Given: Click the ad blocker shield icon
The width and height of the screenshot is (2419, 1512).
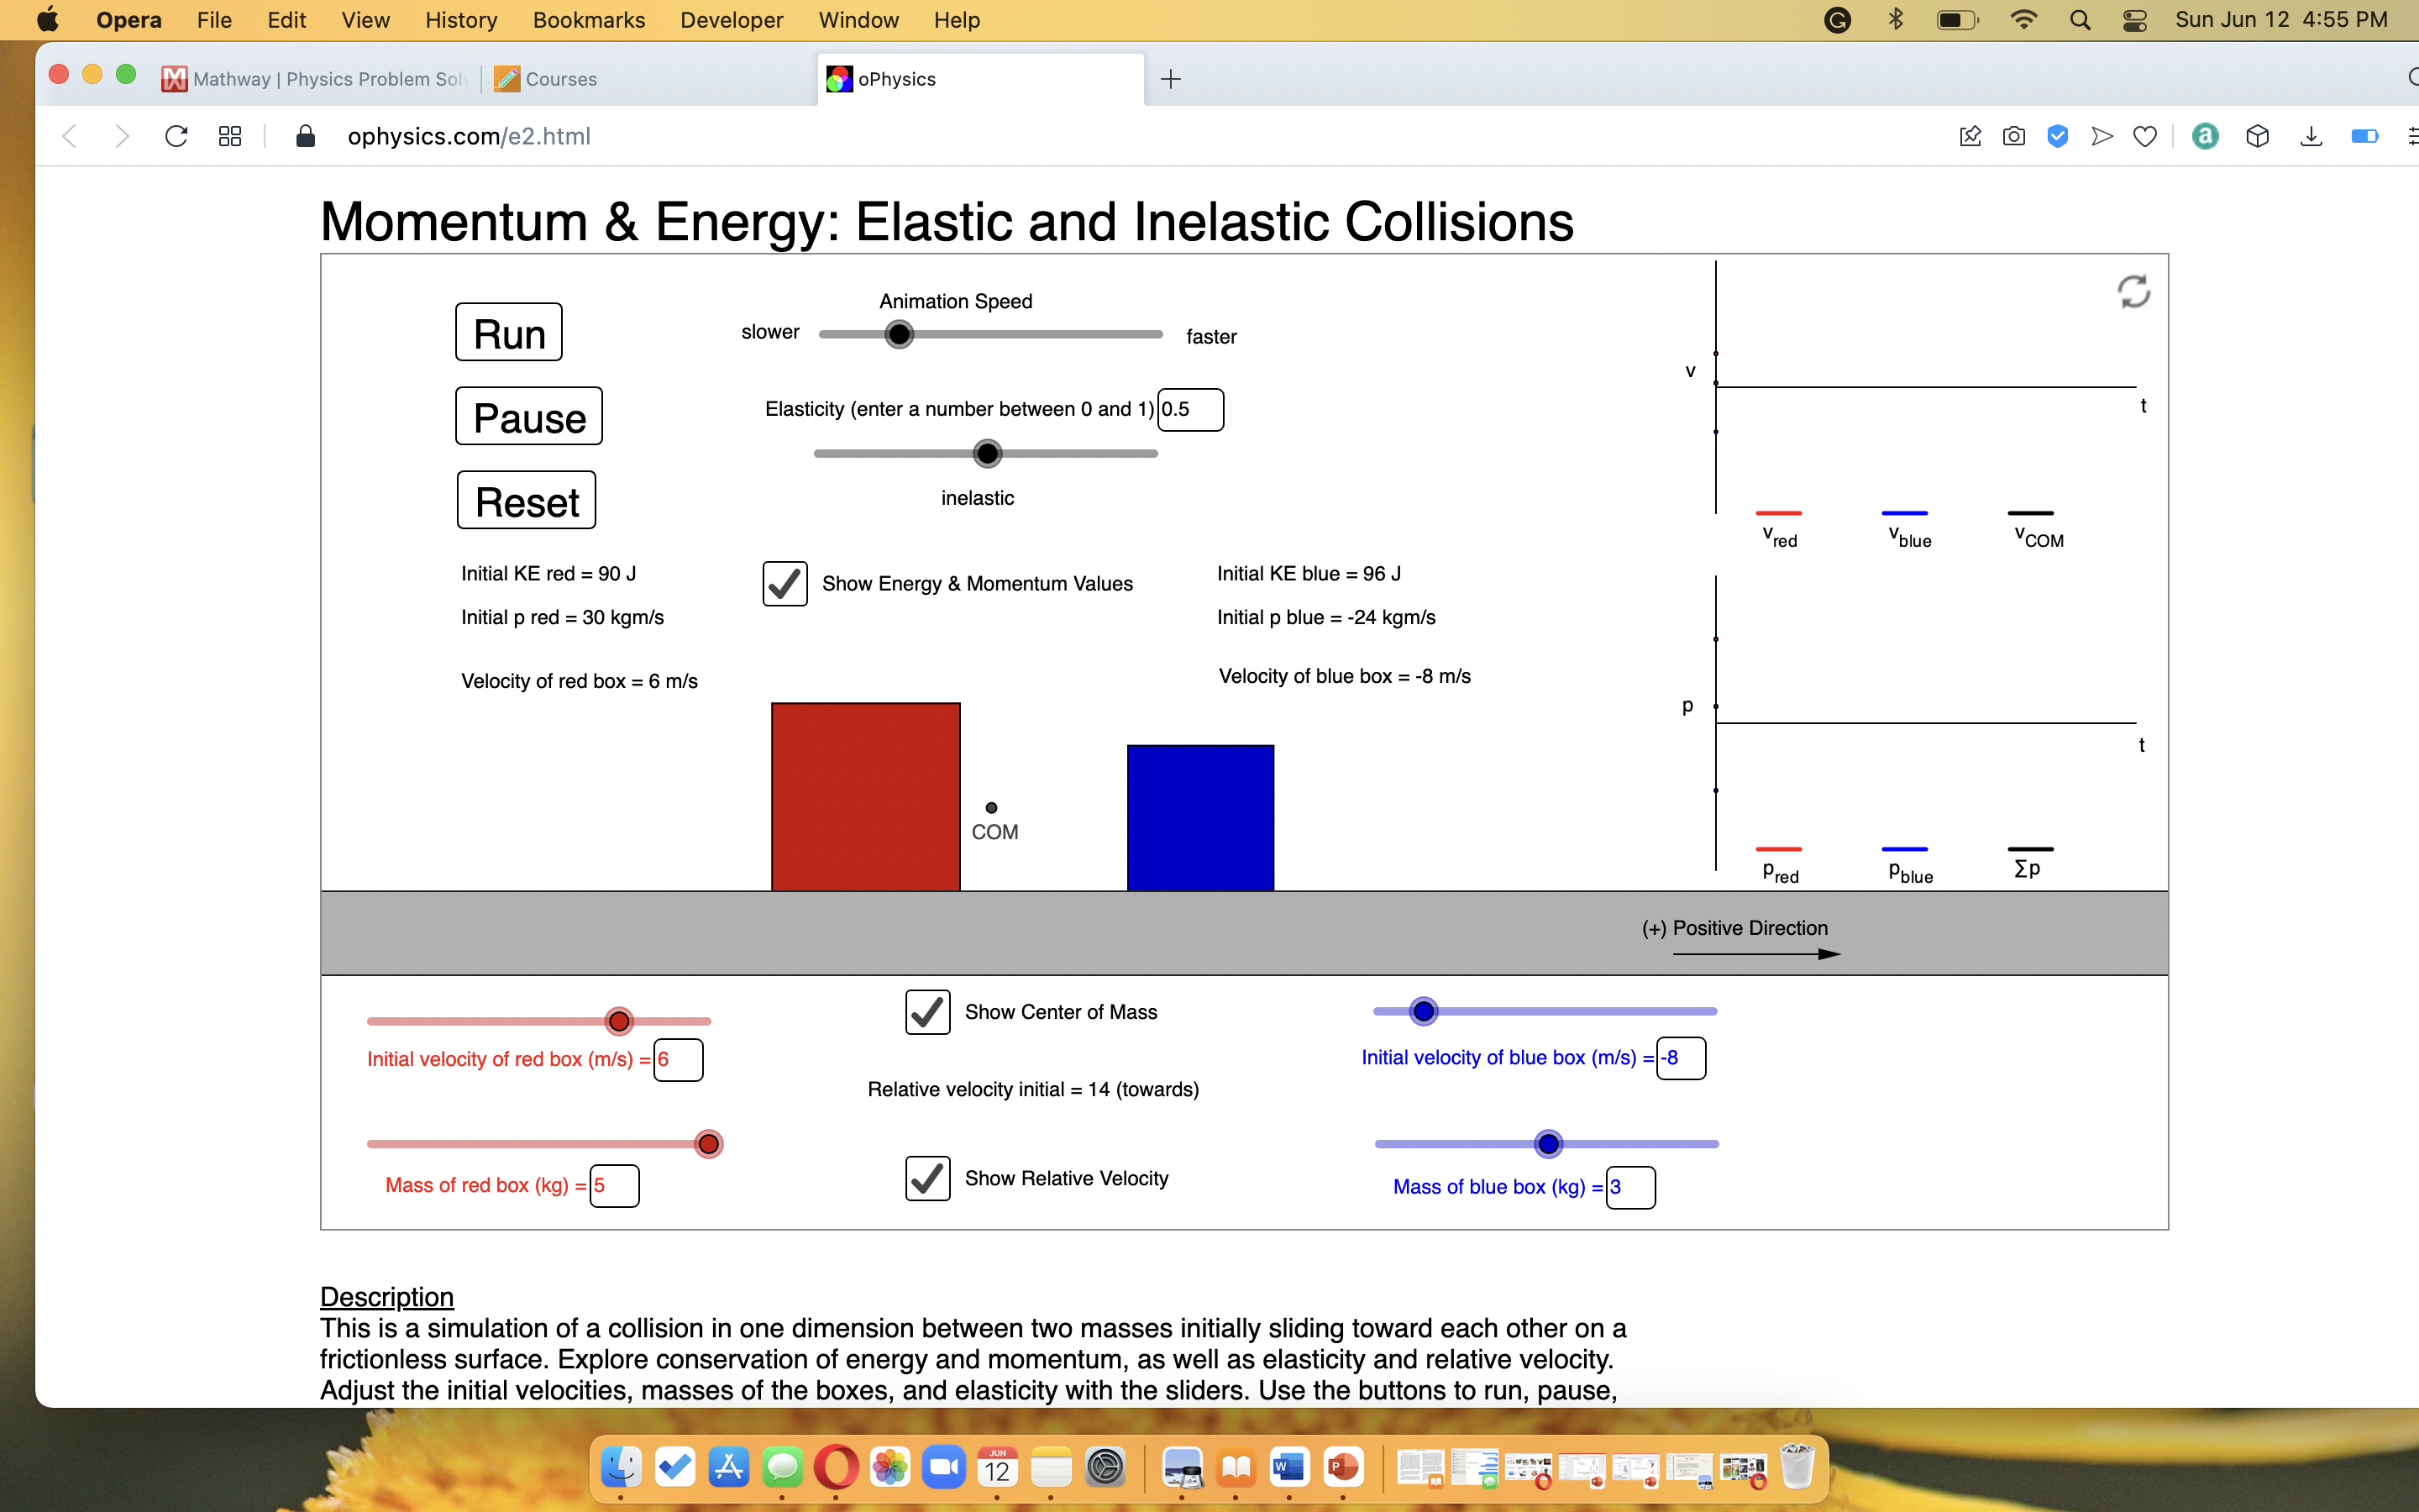Looking at the screenshot, I should [x=2057, y=136].
